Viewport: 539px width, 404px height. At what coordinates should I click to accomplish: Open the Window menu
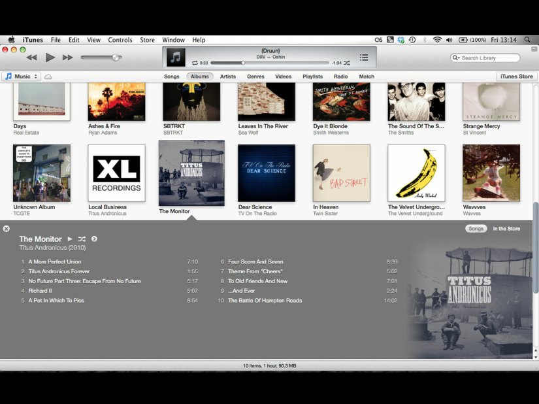(173, 40)
